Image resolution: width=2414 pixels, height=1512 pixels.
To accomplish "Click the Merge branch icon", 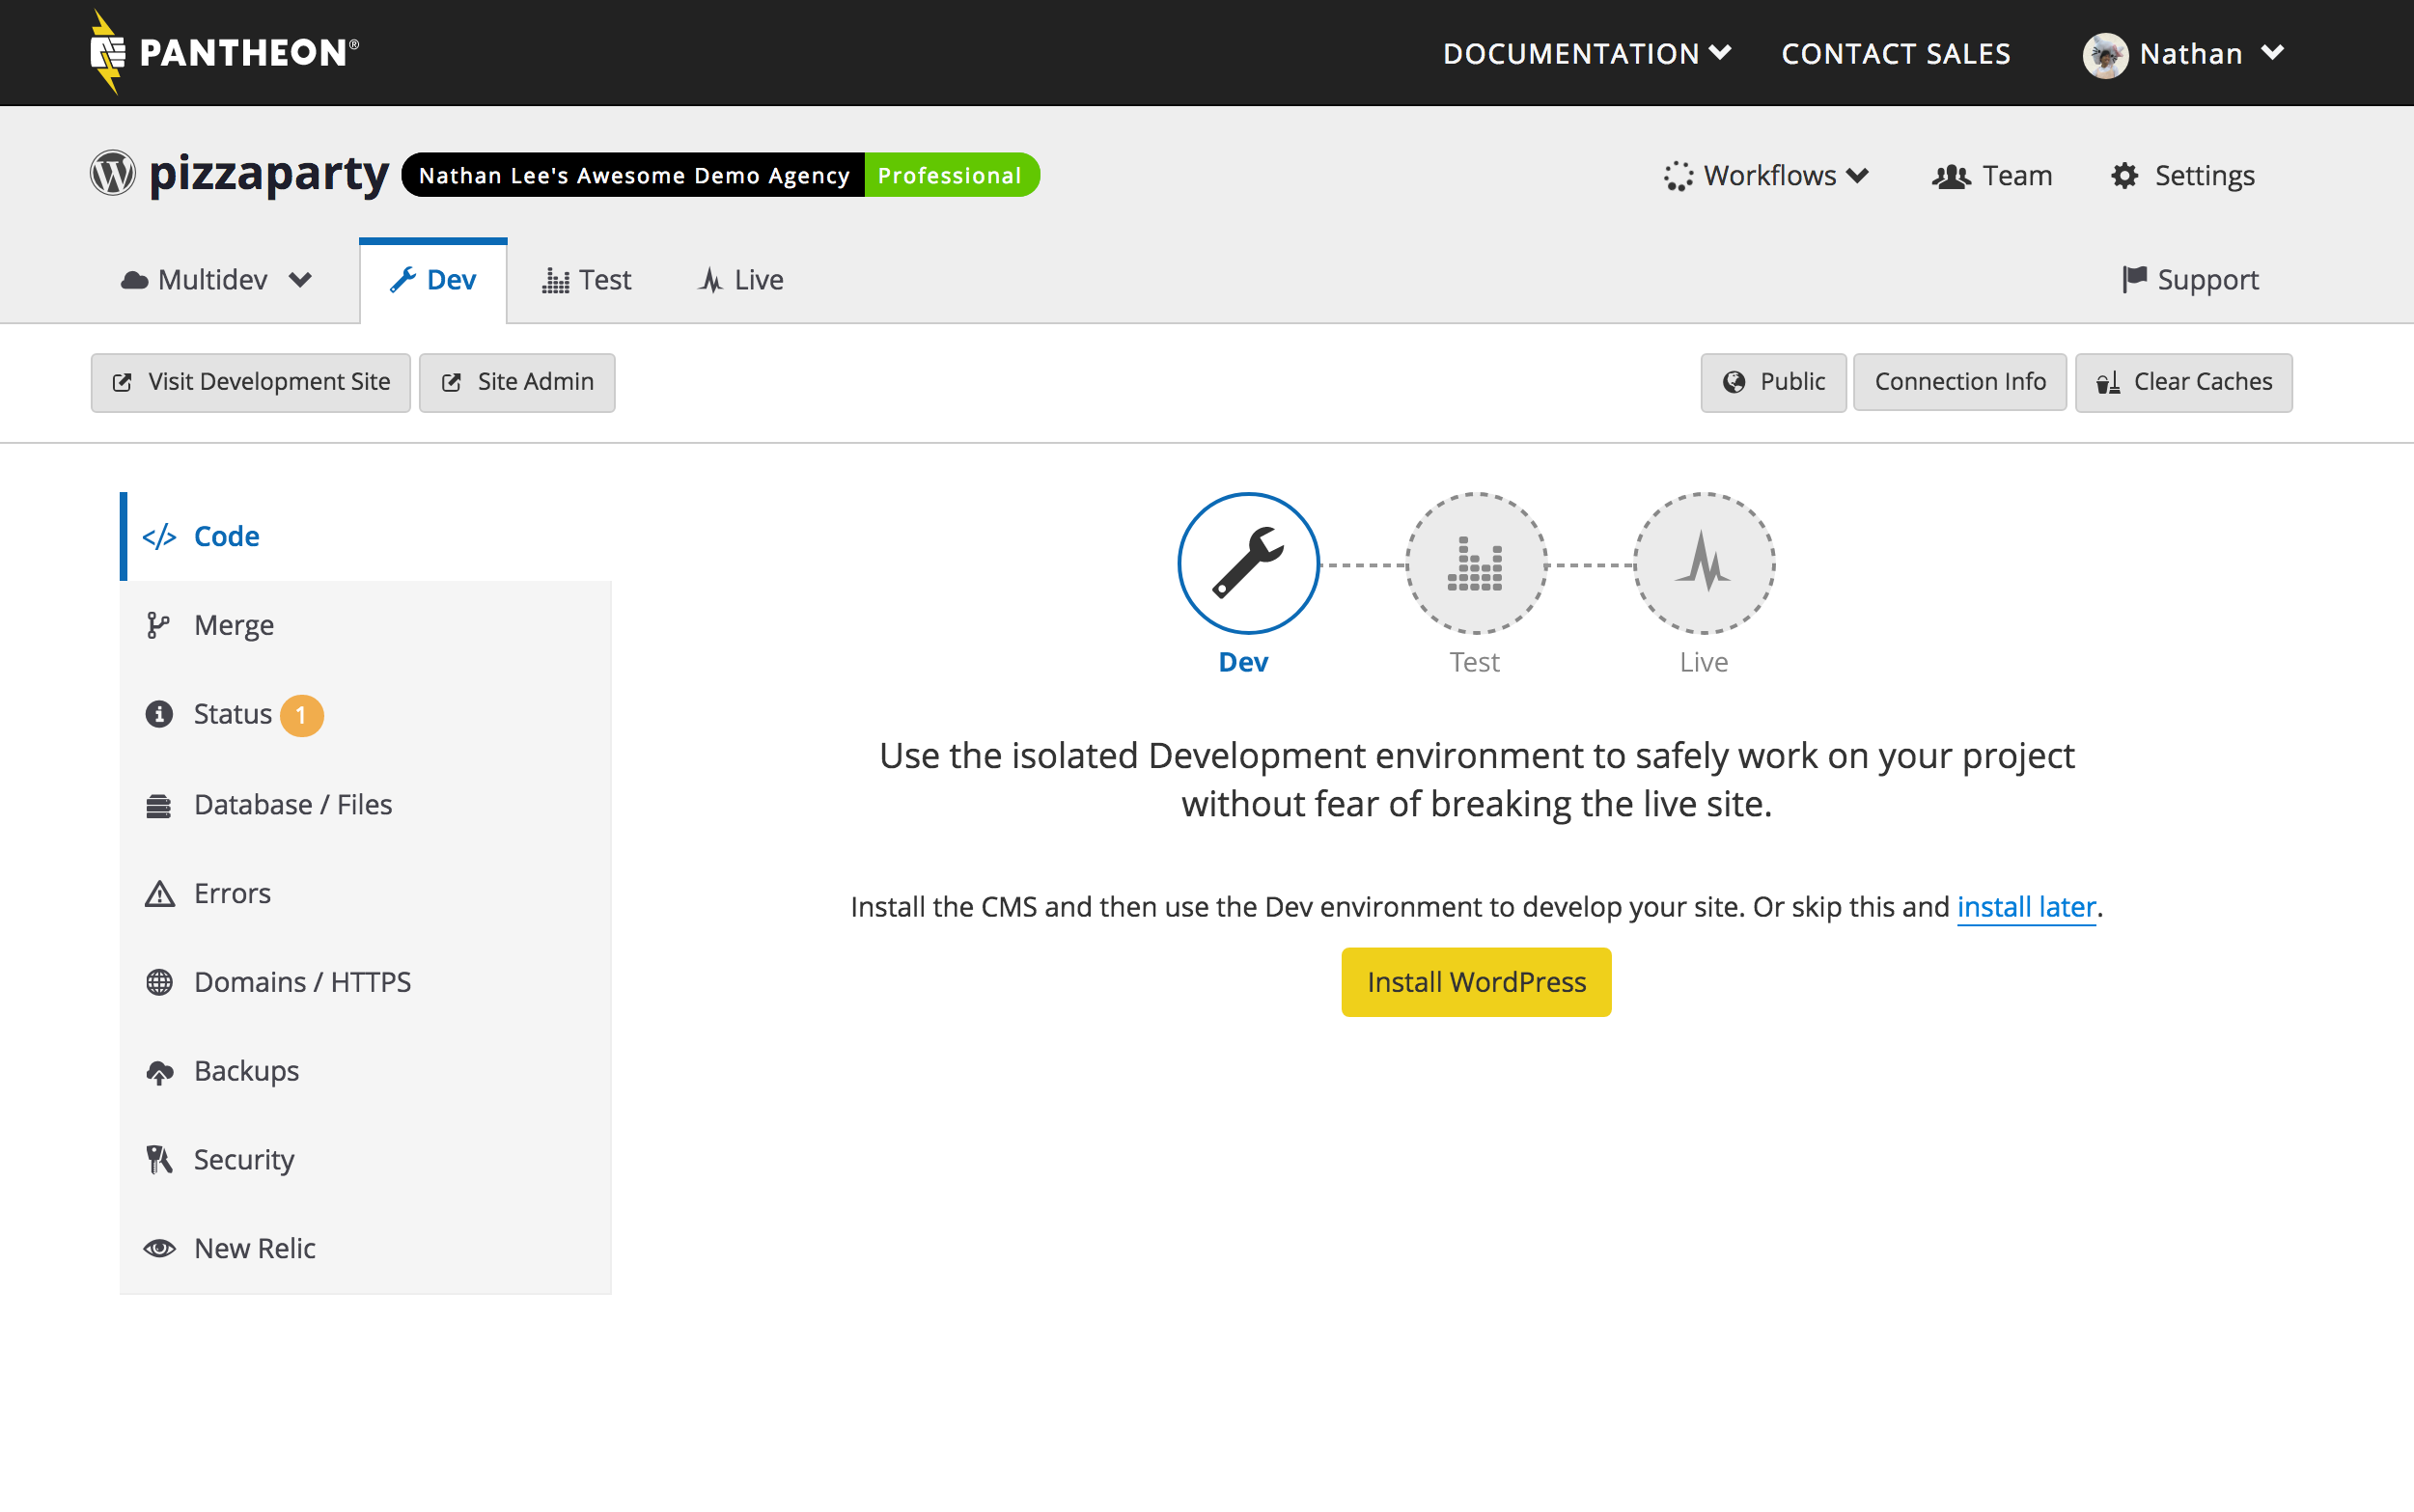I will click(158, 626).
